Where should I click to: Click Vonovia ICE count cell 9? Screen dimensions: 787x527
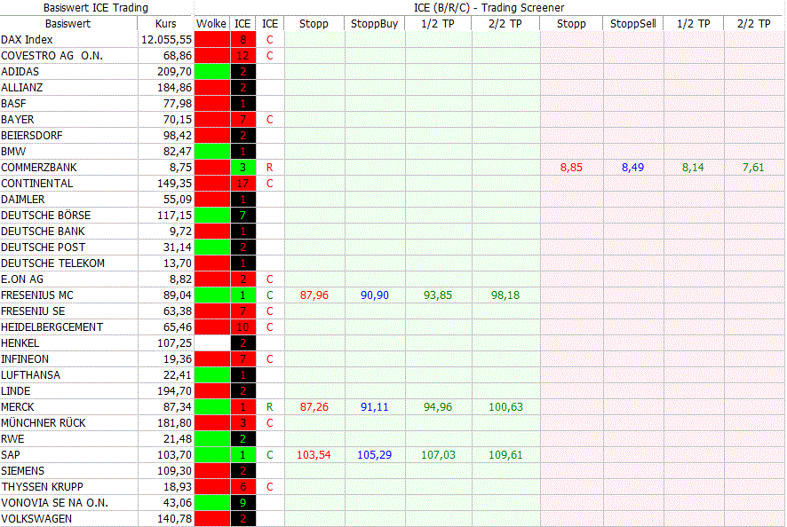click(242, 503)
